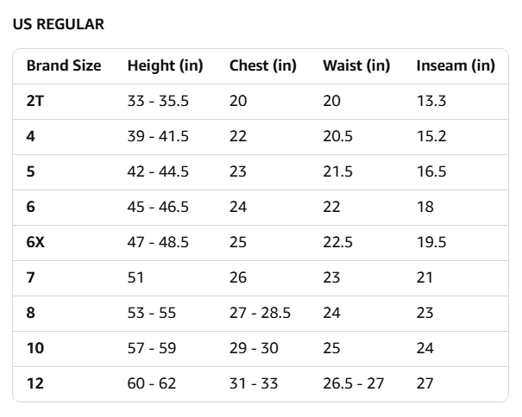
Task: Click inseam value 13.3
Action: click(431, 101)
